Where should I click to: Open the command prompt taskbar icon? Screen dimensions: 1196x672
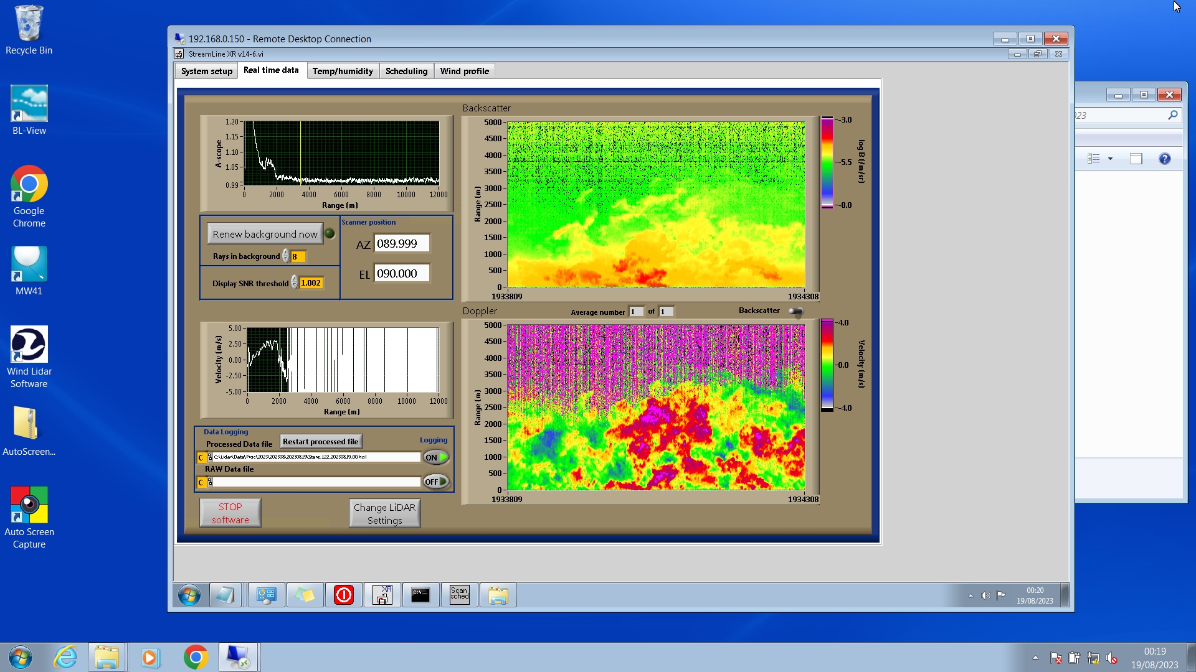point(420,595)
